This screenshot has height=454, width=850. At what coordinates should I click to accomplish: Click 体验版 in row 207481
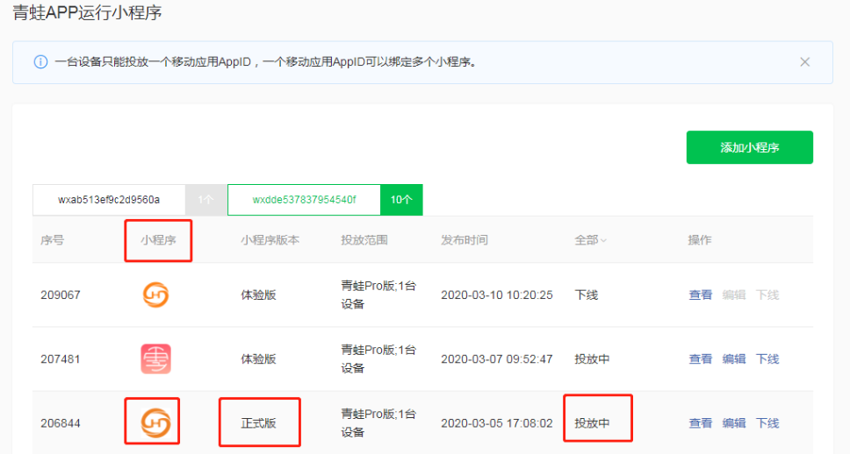[x=258, y=358]
